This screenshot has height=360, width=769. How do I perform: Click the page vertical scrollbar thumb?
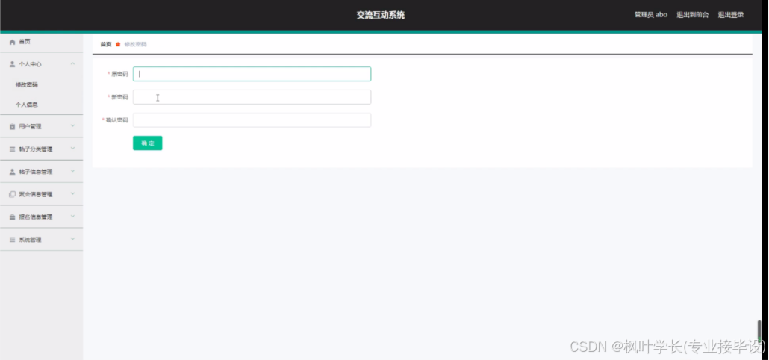760,332
